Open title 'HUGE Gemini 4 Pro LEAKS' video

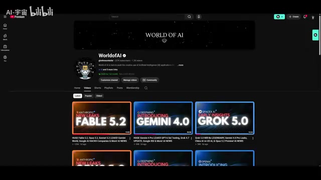(x=162, y=139)
